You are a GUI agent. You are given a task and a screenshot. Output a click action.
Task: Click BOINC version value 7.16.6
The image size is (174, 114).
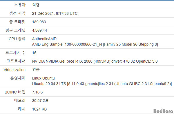(x=37, y=92)
